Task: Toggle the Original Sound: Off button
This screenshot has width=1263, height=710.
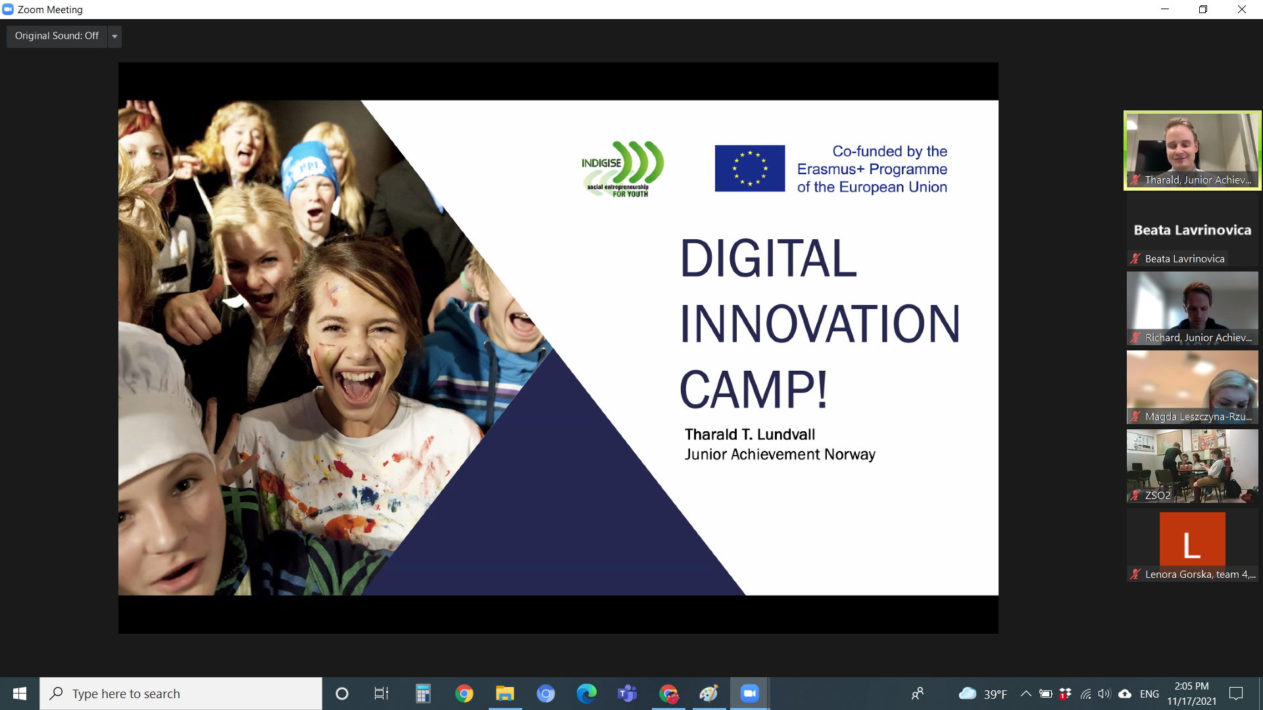Action: (x=57, y=36)
